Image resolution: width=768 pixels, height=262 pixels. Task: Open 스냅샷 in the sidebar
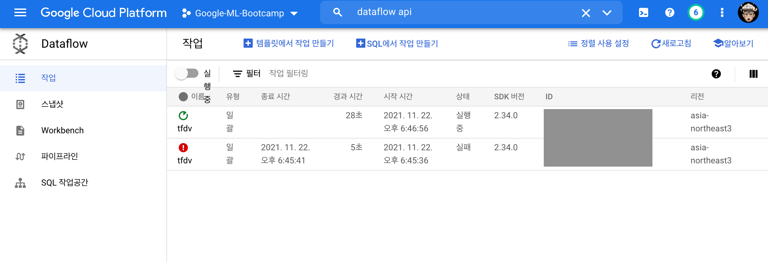[83, 104]
